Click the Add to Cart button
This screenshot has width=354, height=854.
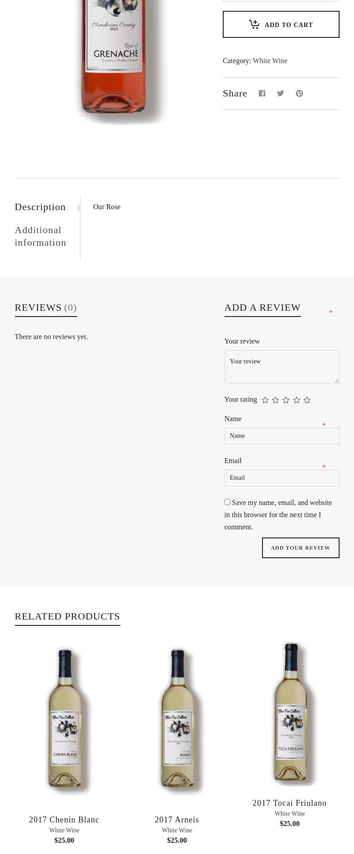pos(281,25)
